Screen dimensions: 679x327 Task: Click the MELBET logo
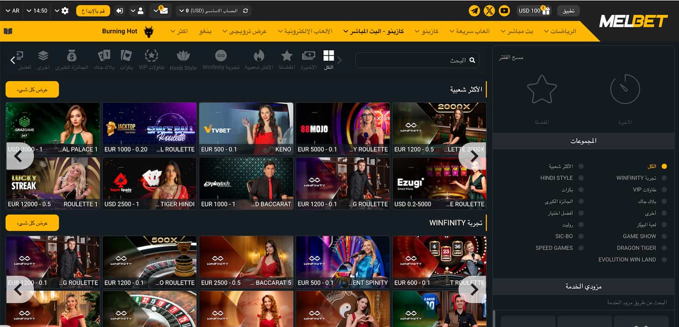click(634, 21)
